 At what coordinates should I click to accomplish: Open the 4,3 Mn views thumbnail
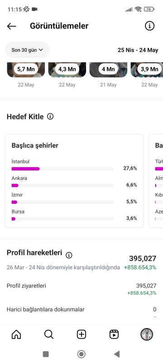[67, 70]
